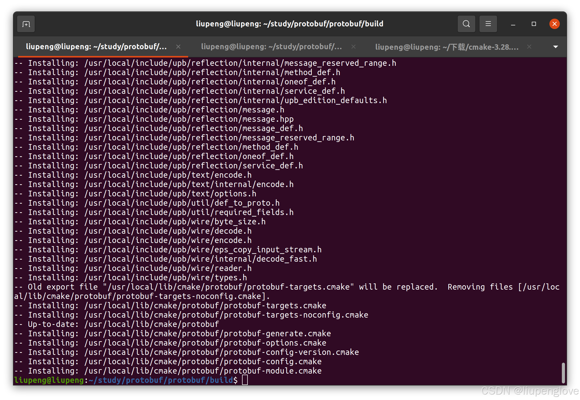Expand the tab list dropdown arrow
The height and width of the screenshot is (400, 580).
(555, 47)
